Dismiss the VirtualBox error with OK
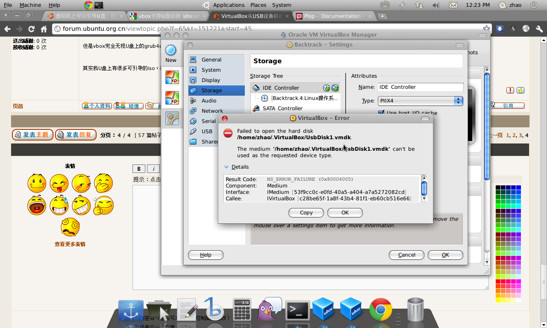 (345, 213)
